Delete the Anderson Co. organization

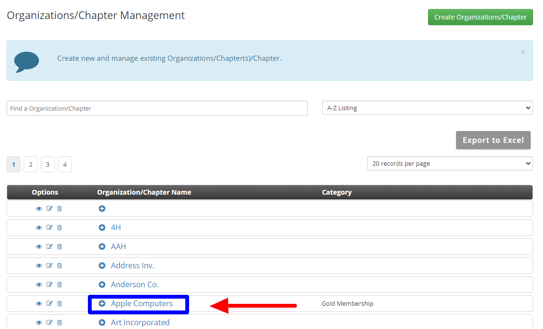click(x=59, y=285)
